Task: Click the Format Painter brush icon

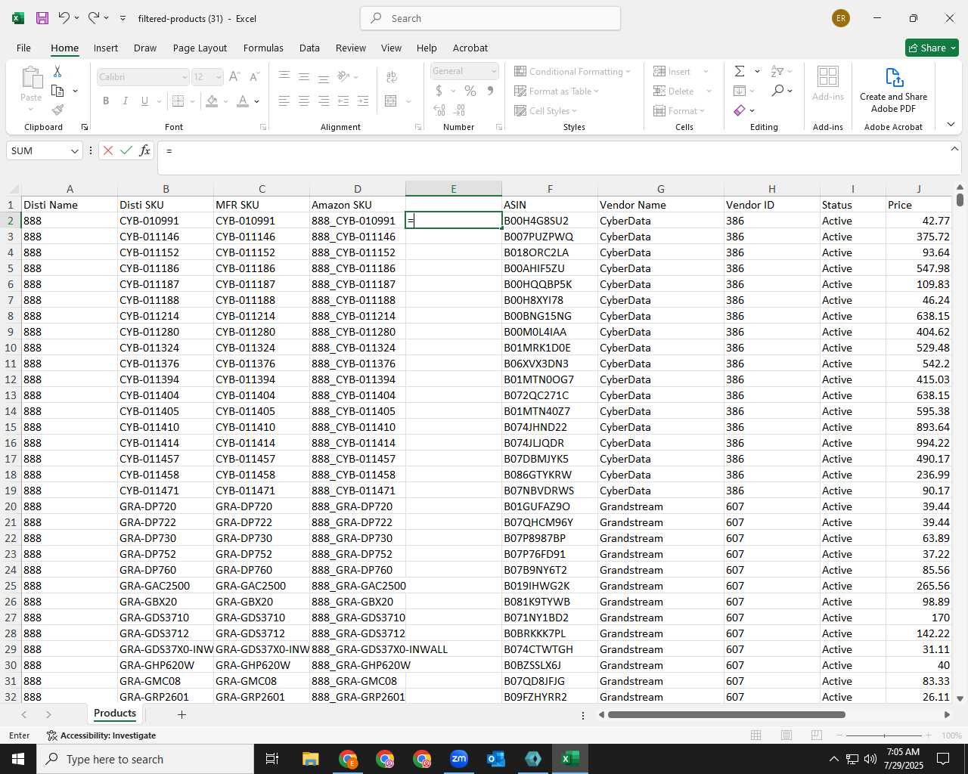Action: pyautogui.click(x=57, y=110)
